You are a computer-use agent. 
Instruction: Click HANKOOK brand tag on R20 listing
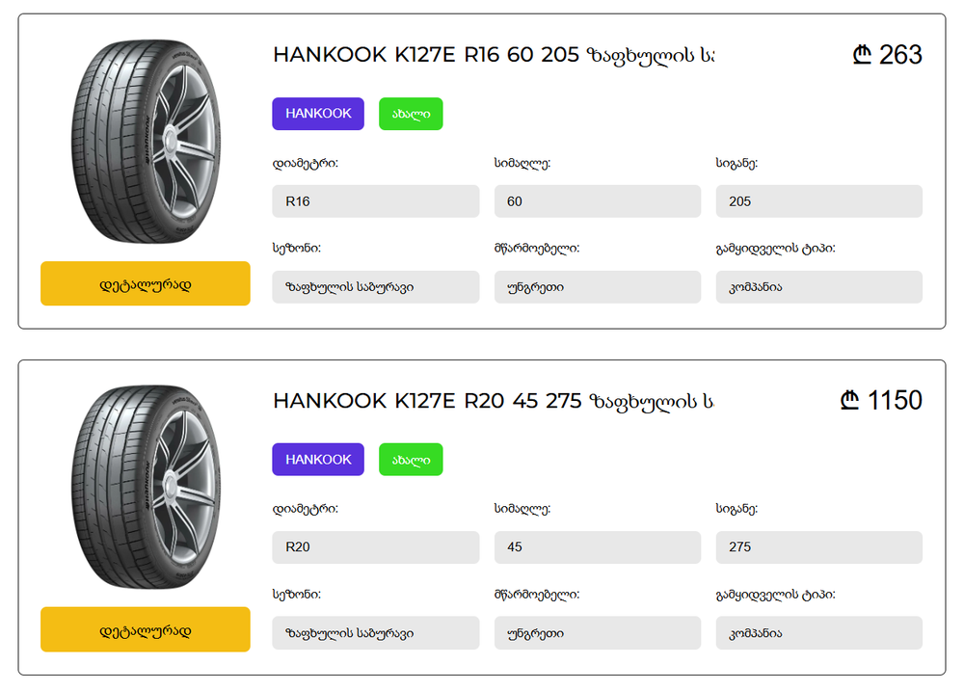point(318,460)
